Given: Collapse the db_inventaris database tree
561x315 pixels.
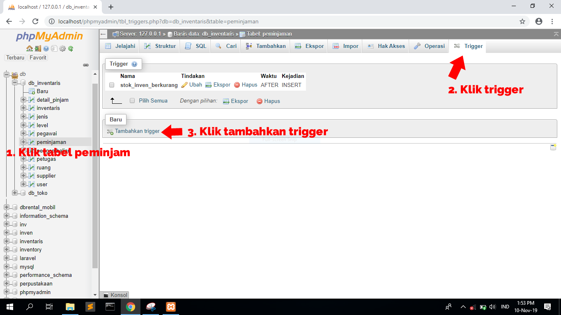Looking at the screenshot, I should pyautogui.click(x=15, y=83).
